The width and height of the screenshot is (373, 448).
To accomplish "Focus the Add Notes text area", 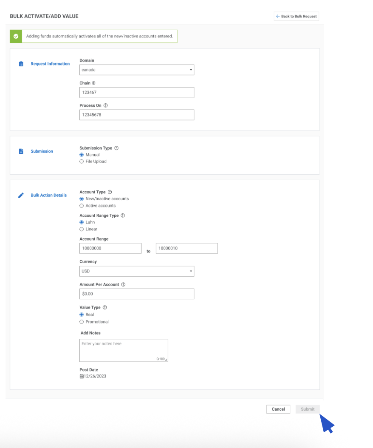I will tap(123, 350).
